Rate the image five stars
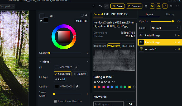Screen dimensions: 182x106 (x=109, y=82)
